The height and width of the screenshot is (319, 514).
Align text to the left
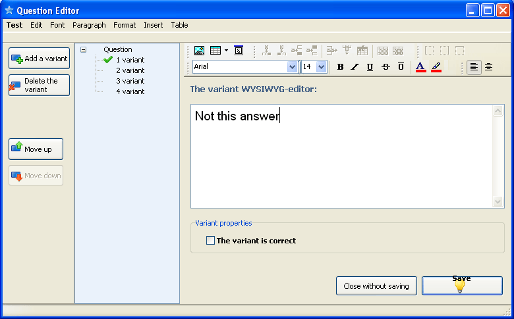[474, 66]
